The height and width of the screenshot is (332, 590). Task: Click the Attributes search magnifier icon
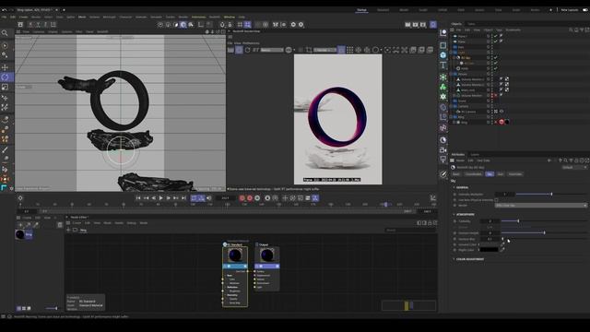pyautogui.click(x=565, y=160)
